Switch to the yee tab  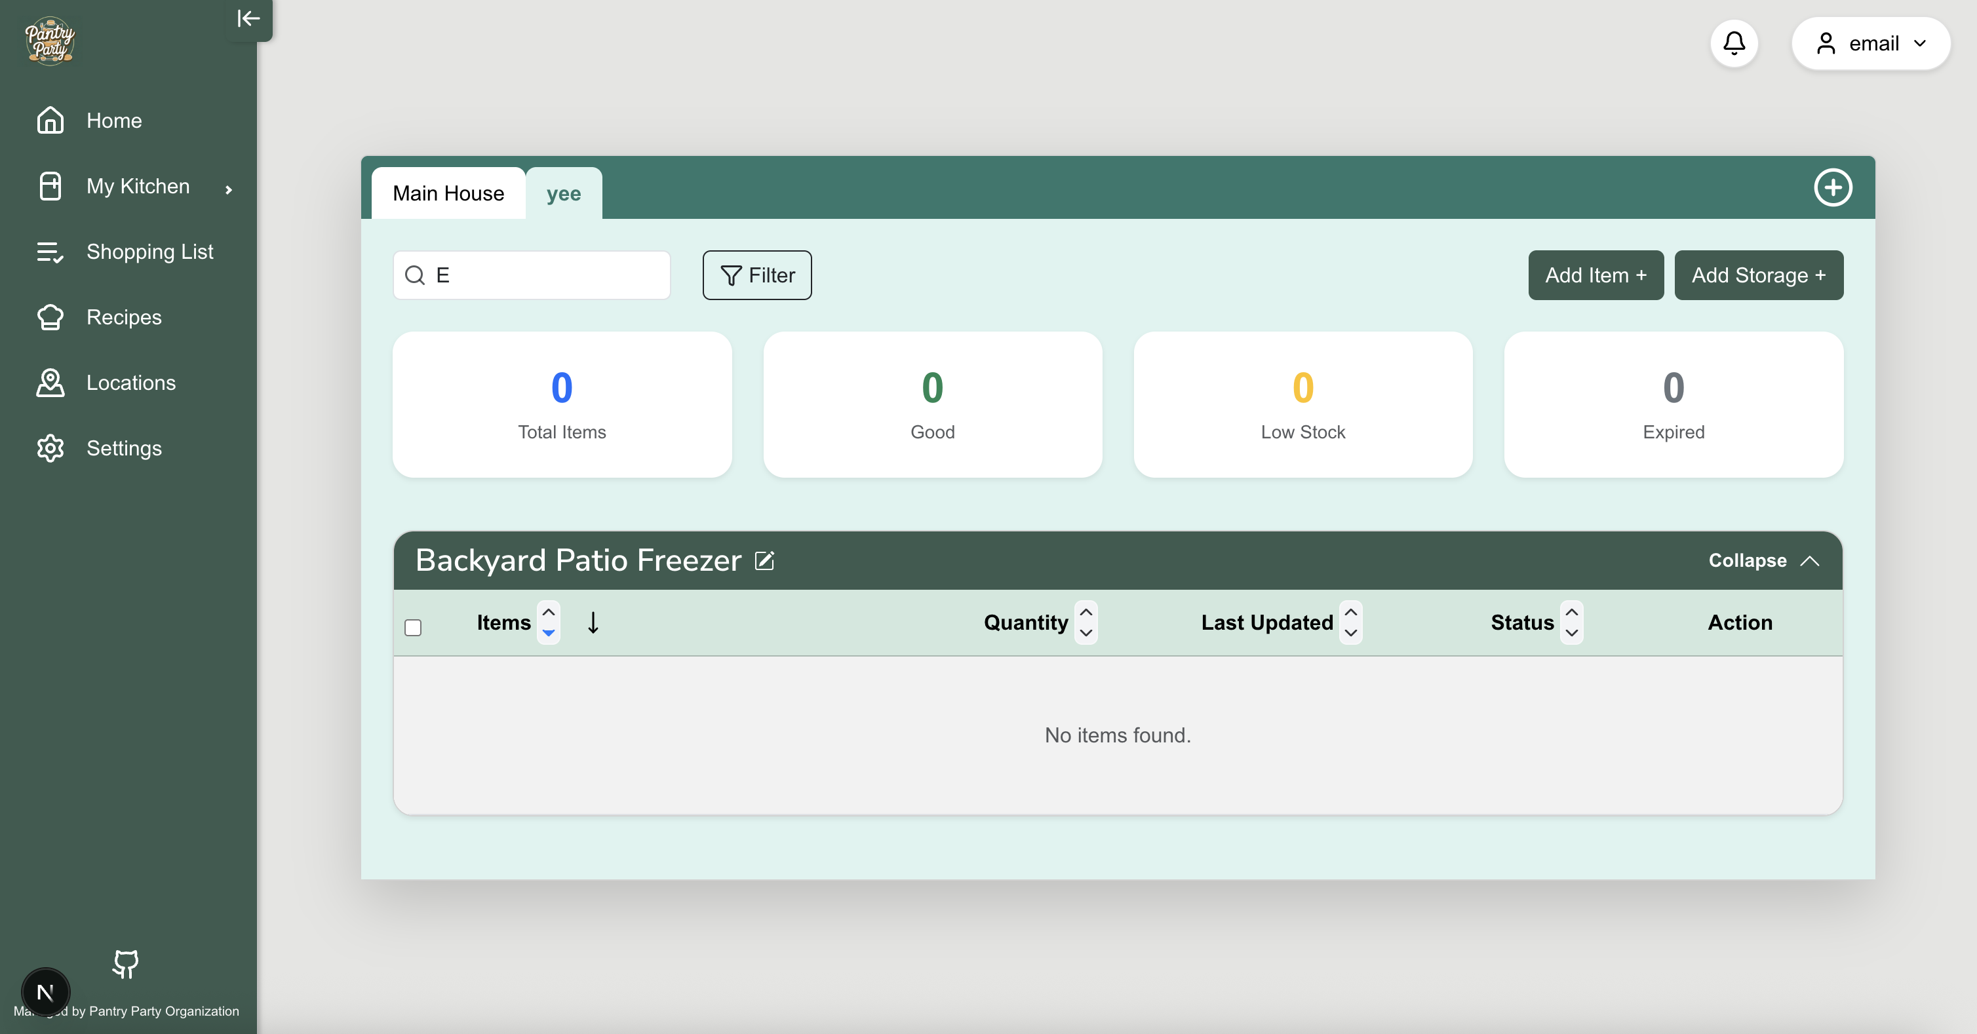point(563,193)
